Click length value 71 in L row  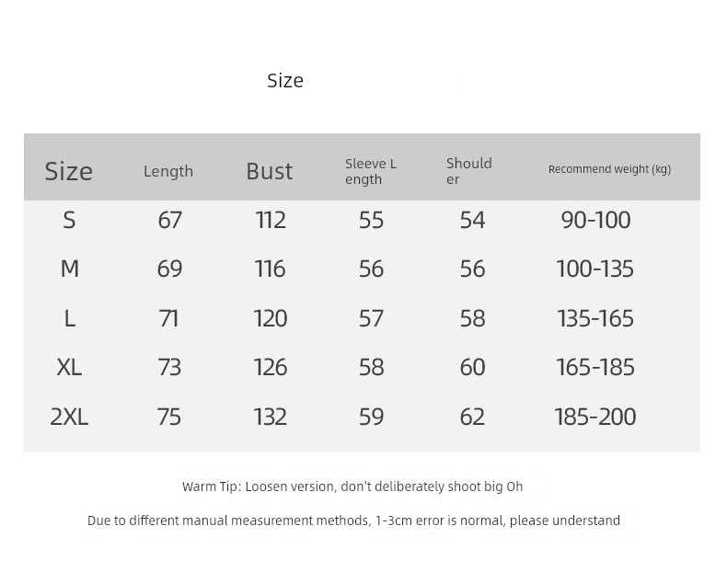(x=169, y=318)
